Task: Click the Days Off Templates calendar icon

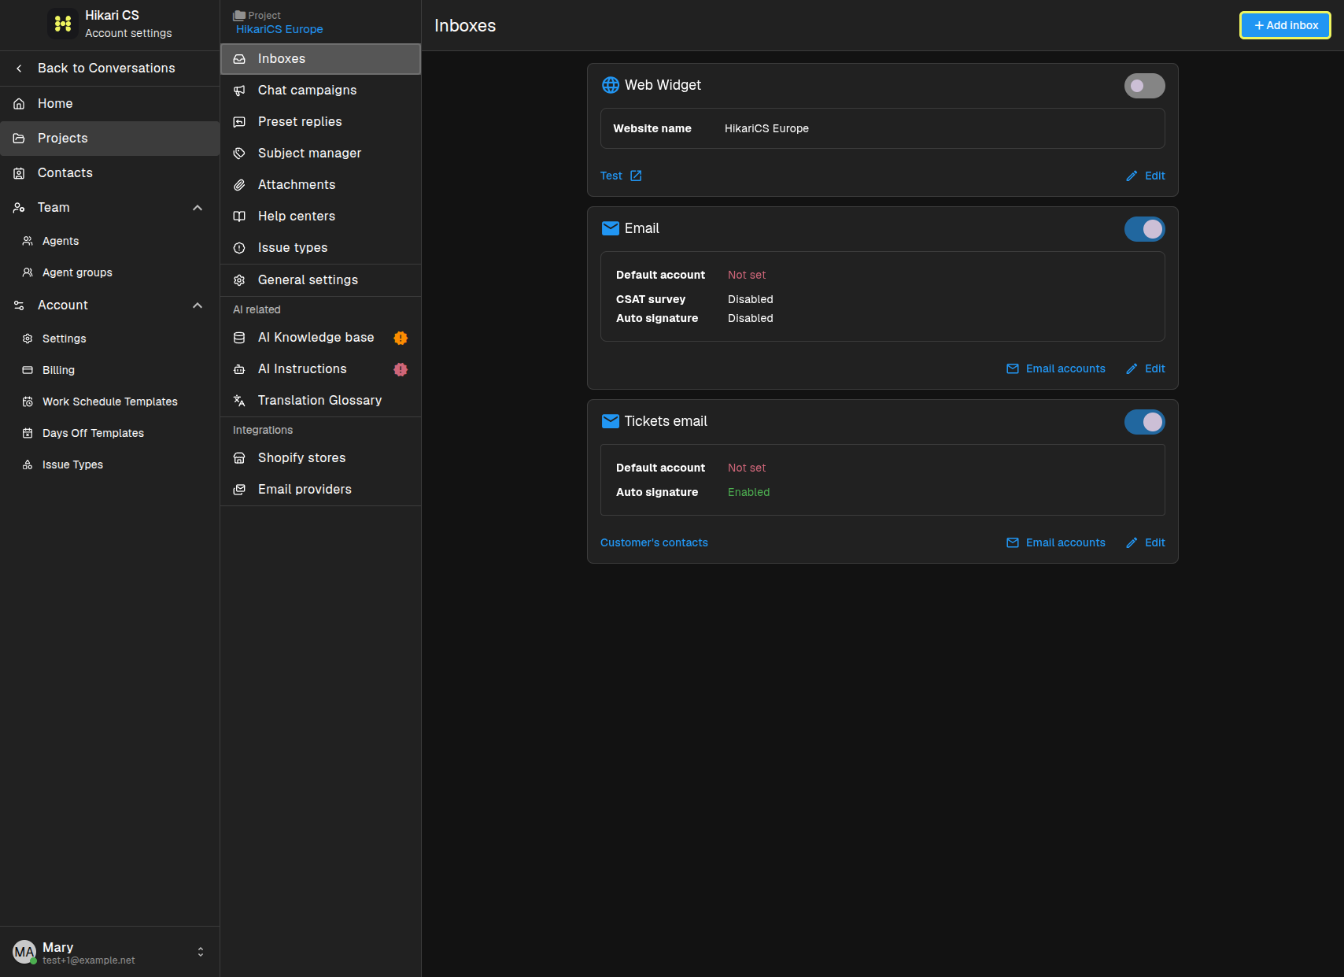Action: 28,433
